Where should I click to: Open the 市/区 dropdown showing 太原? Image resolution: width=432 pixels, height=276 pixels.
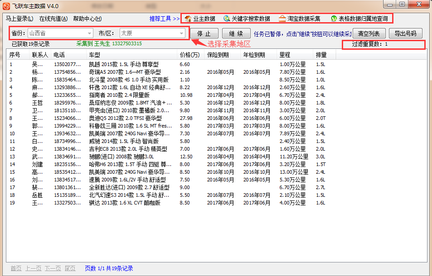point(181,33)
